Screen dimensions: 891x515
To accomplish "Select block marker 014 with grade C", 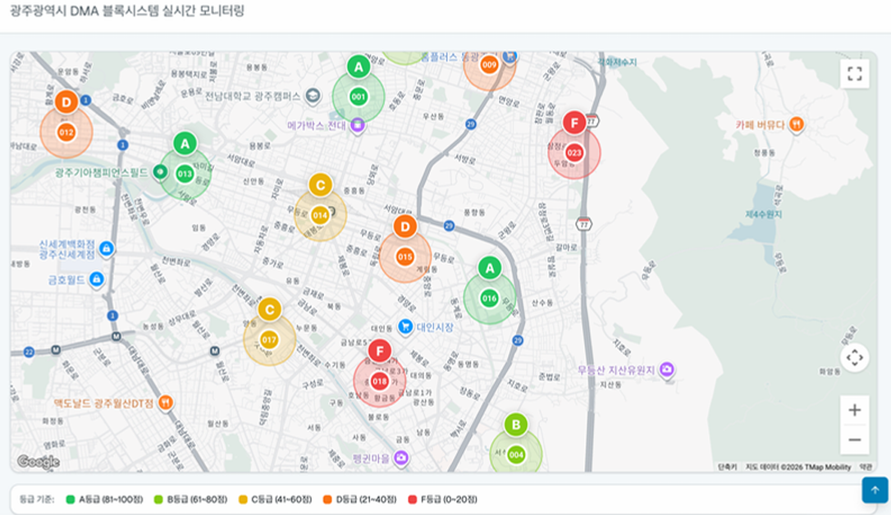I will click(x=320, y=215).
